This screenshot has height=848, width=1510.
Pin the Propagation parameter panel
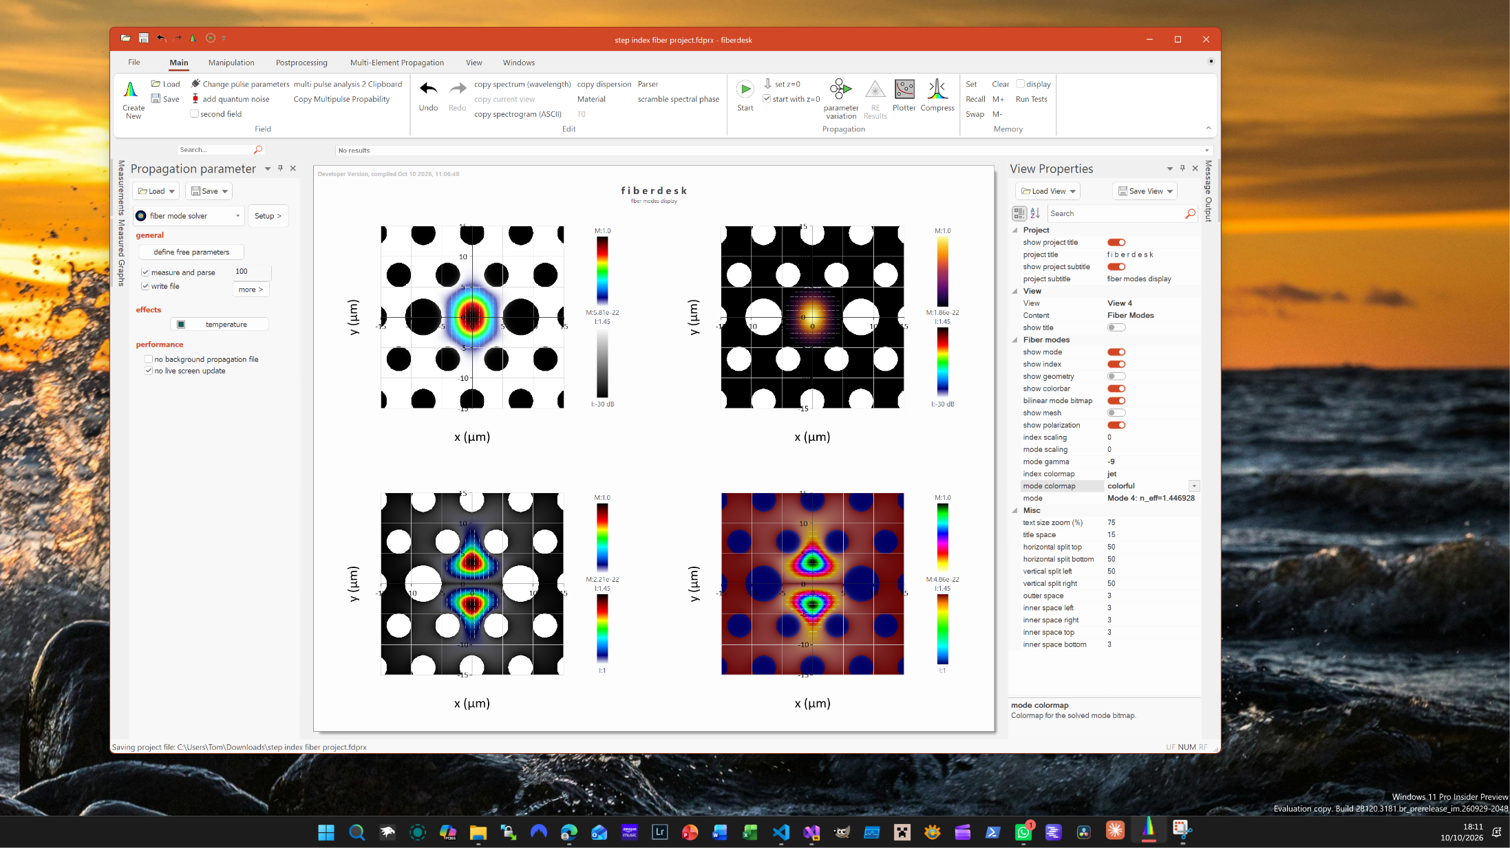(x=280, y=168)
